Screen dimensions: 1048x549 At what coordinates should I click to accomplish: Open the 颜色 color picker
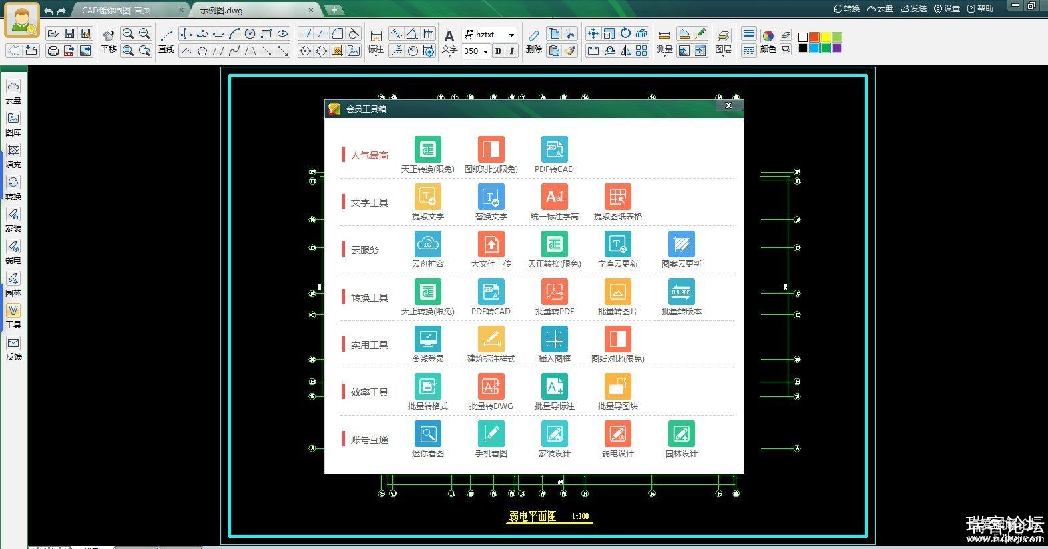(x=768, y=41)
